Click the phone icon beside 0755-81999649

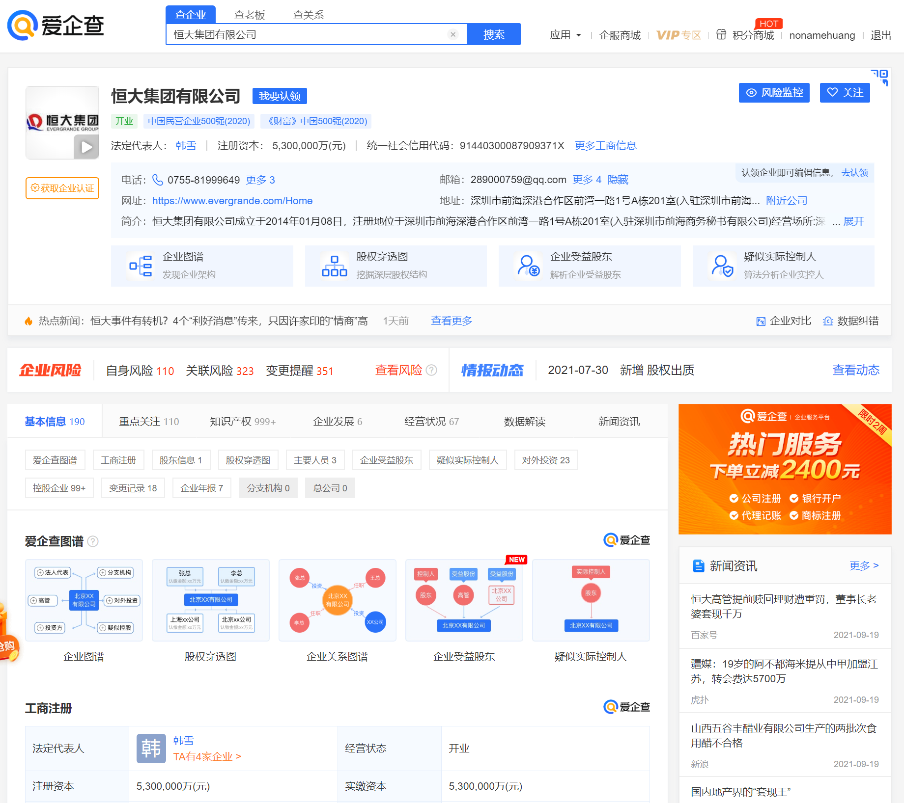[x=157, y=180]
